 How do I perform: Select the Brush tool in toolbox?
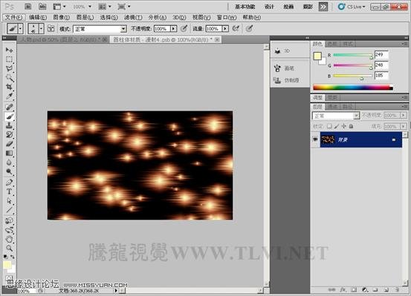pos(10,116)
